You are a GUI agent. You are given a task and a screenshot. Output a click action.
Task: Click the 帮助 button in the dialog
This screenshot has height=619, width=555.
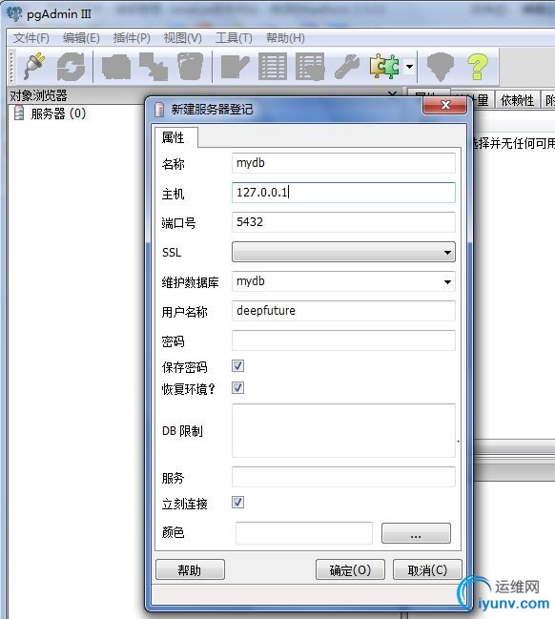pyautogui.click(x=190, y=569)
